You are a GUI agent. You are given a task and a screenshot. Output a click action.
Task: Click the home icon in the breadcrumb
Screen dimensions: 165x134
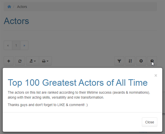click(9, 7)
